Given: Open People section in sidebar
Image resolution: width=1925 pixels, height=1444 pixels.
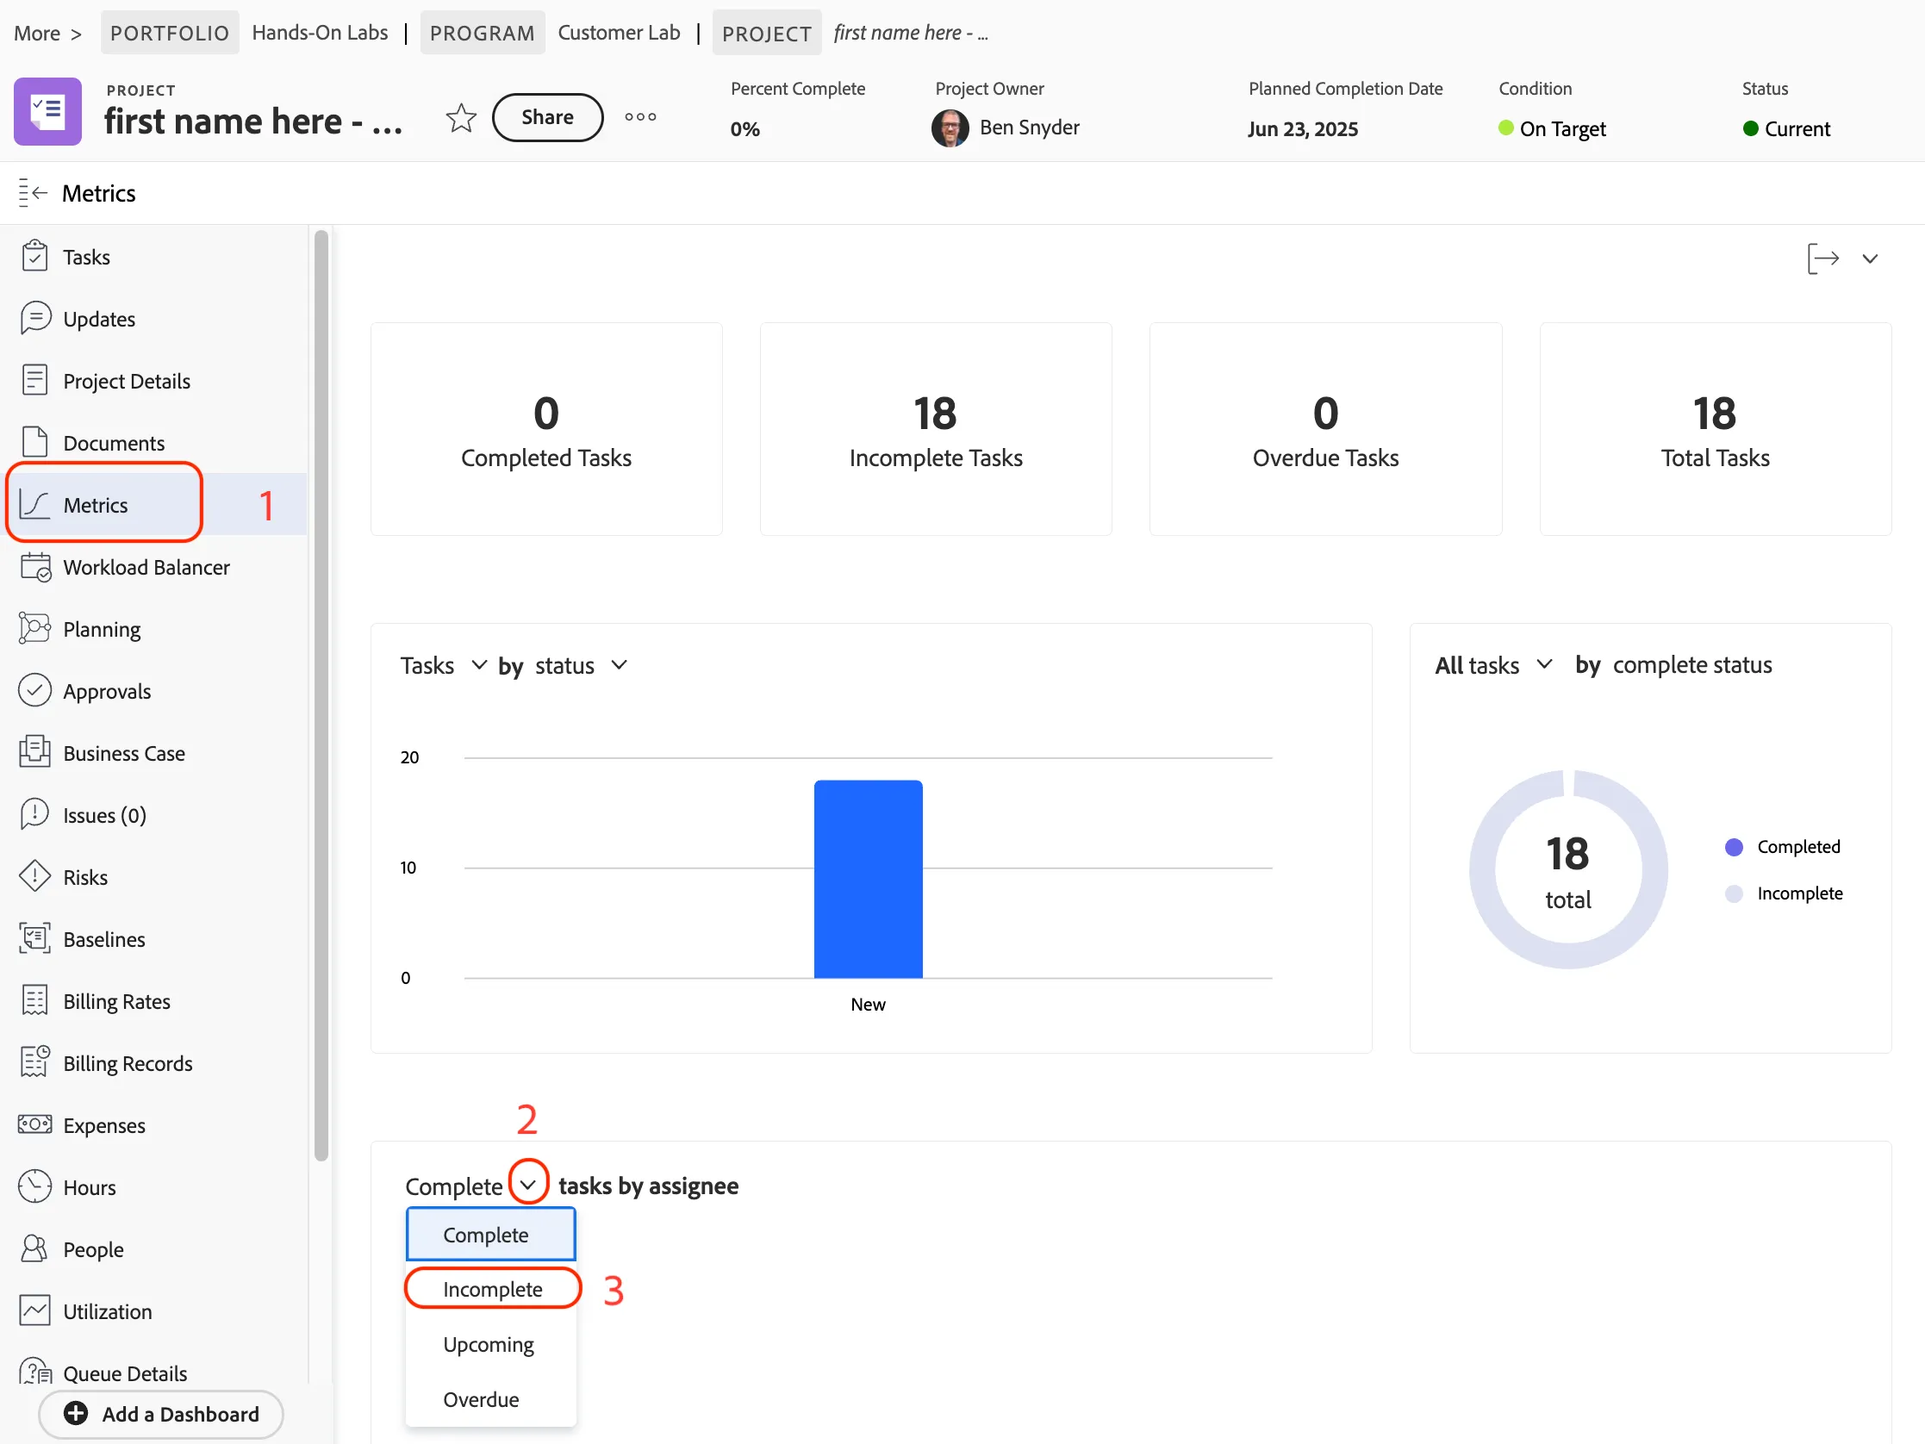Looking at the screenshot, I should (93, 1249).
